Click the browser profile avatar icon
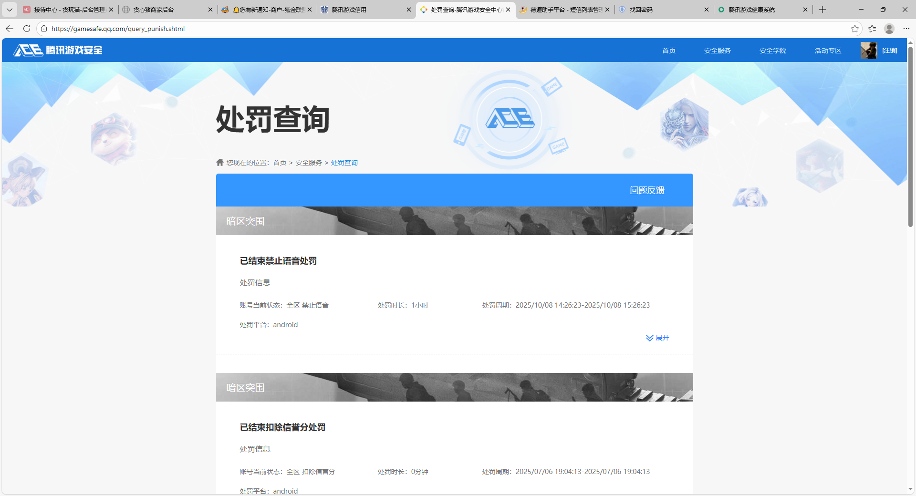916x496 pixels. click(x=889, y=29)
